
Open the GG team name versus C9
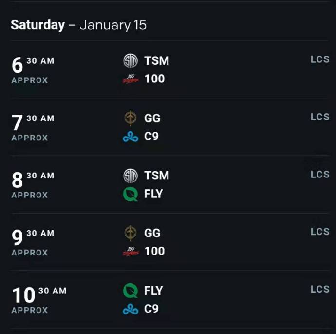click(152, 118)
